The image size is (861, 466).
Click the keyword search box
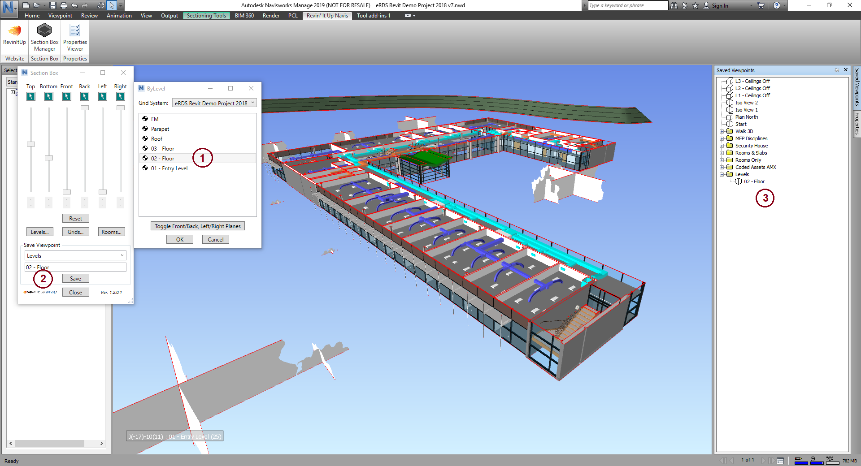click(628, 5)
